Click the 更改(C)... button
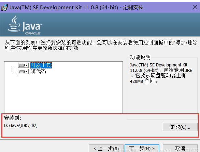 pyautogui.click(x=180, y=127)
